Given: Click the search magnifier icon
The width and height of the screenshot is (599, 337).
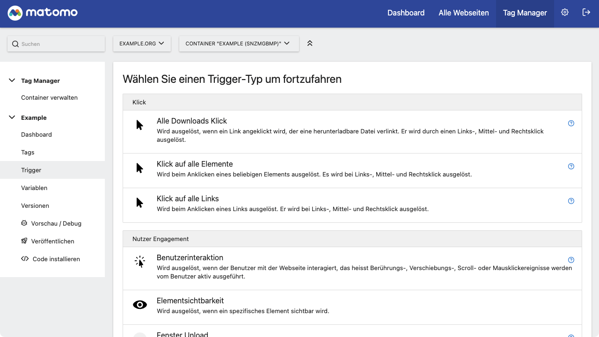Looking at the screenshot, I should [x=15, y=44].
